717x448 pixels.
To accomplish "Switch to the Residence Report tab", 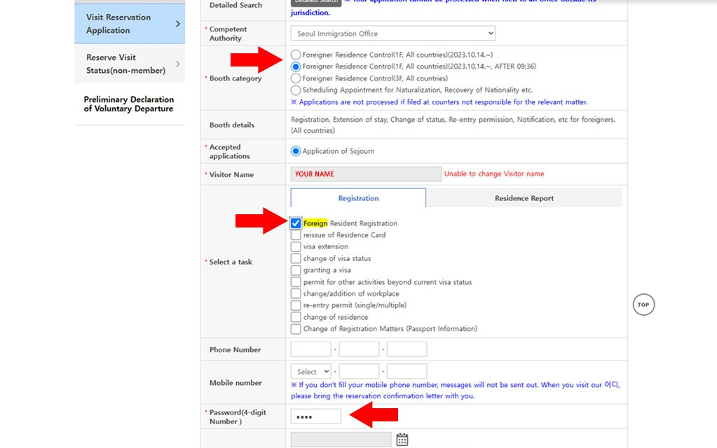I will pos(524,198).
